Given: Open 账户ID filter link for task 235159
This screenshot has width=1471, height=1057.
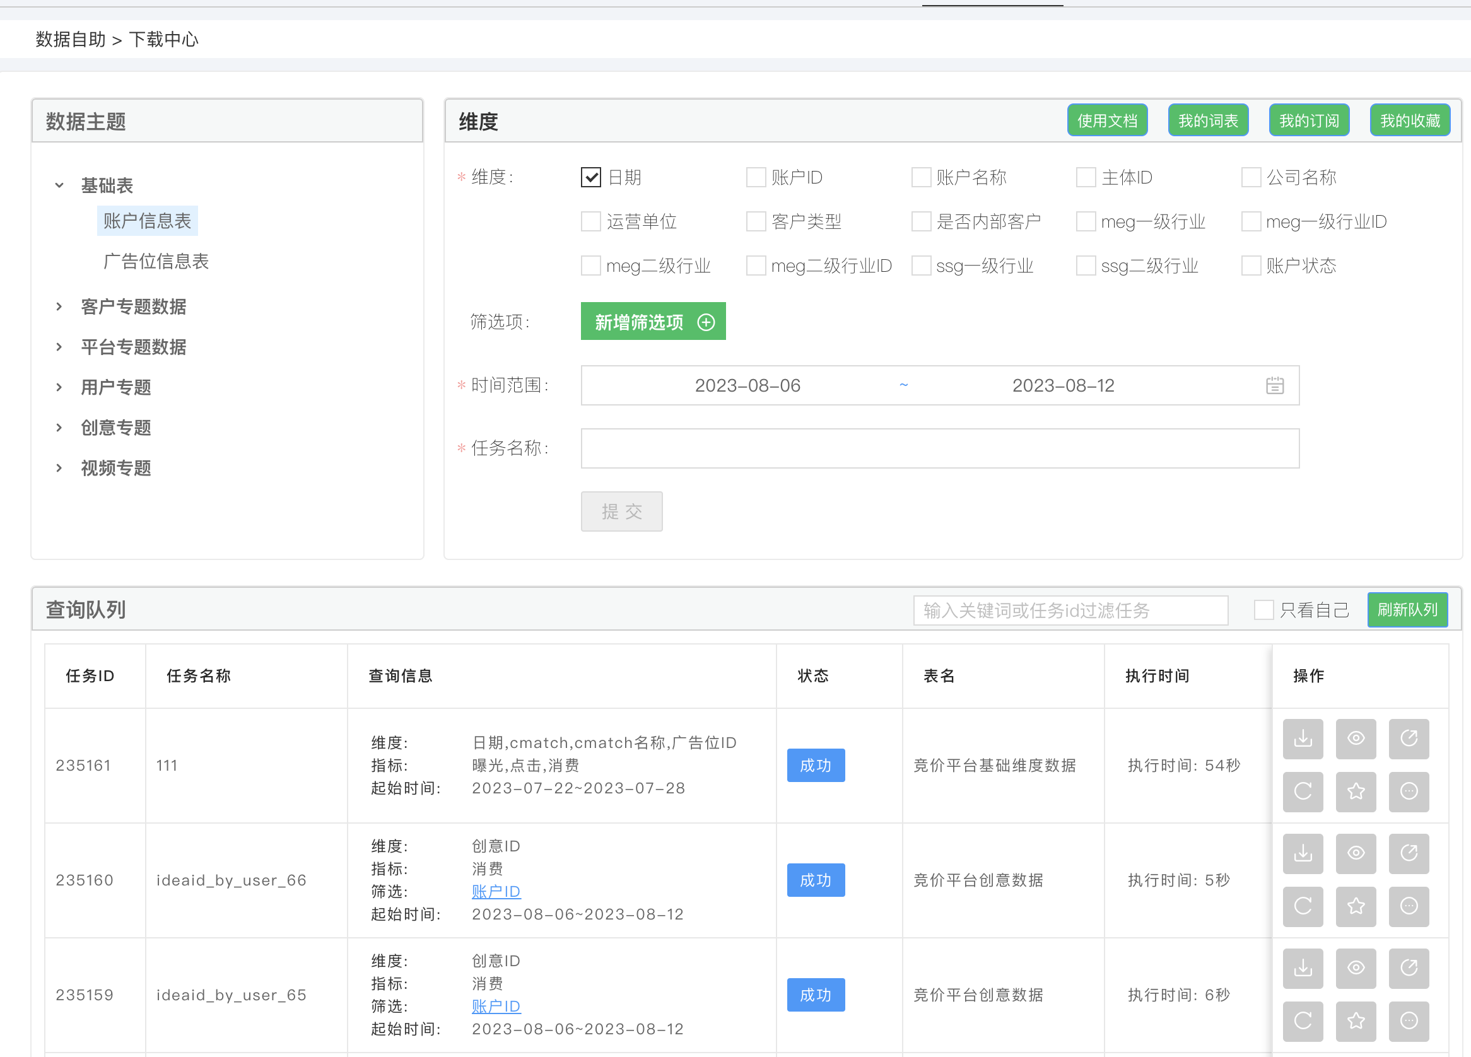Looking at the screenshot, I should point(496,1007).
